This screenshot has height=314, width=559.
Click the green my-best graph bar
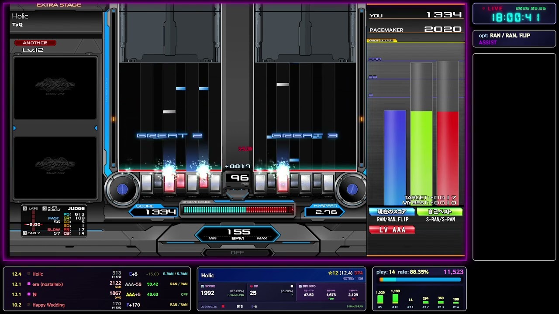coord(421,157)
